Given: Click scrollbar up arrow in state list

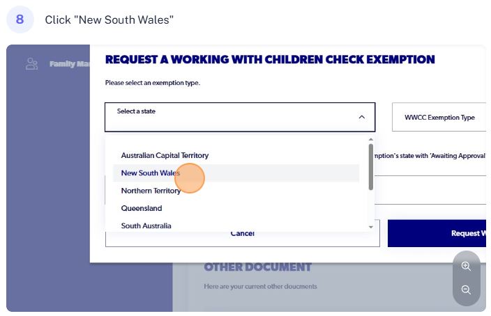Looking at the screenshot, I should pyautogui.click(x=371, y=139).
